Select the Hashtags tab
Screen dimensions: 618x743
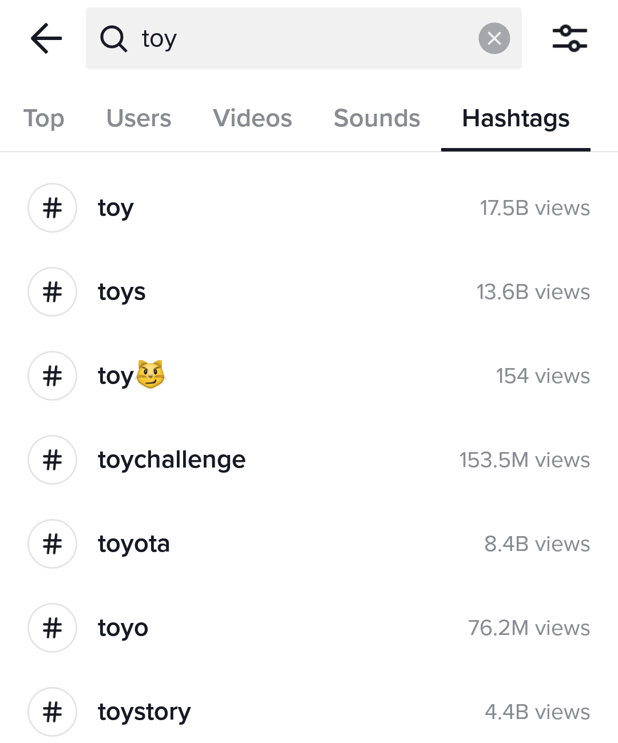[516, 119]
